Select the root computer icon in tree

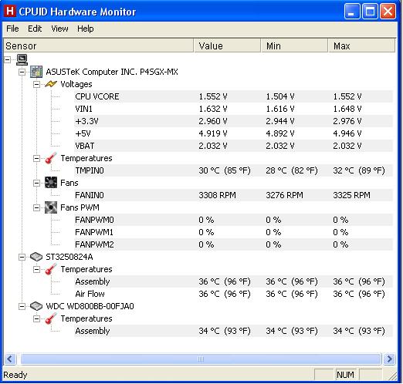22,59
